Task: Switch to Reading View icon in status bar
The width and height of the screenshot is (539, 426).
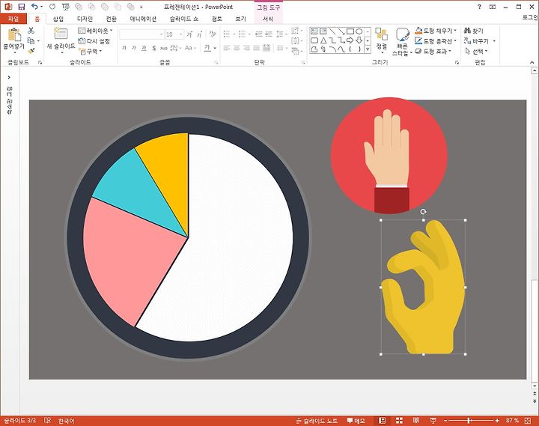Action: click(x=416, y=421)
